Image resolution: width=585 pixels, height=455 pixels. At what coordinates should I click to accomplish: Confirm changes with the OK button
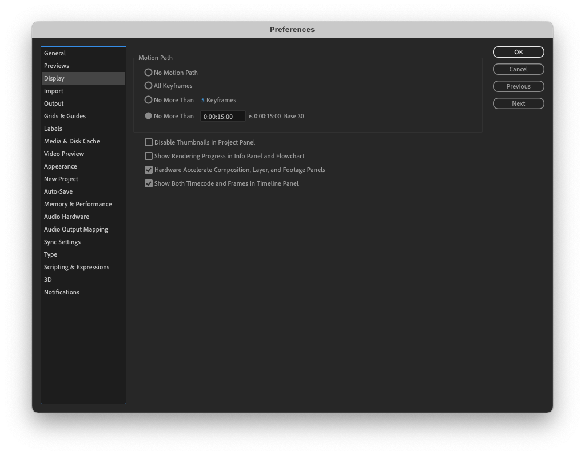(518, 51)
